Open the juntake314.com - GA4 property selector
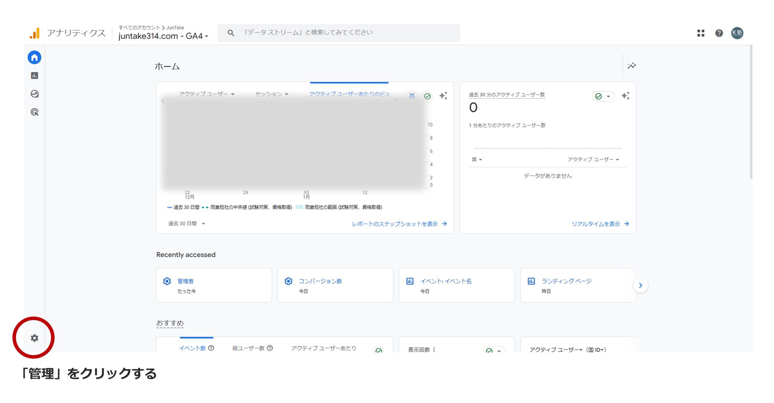 point(162,36)
